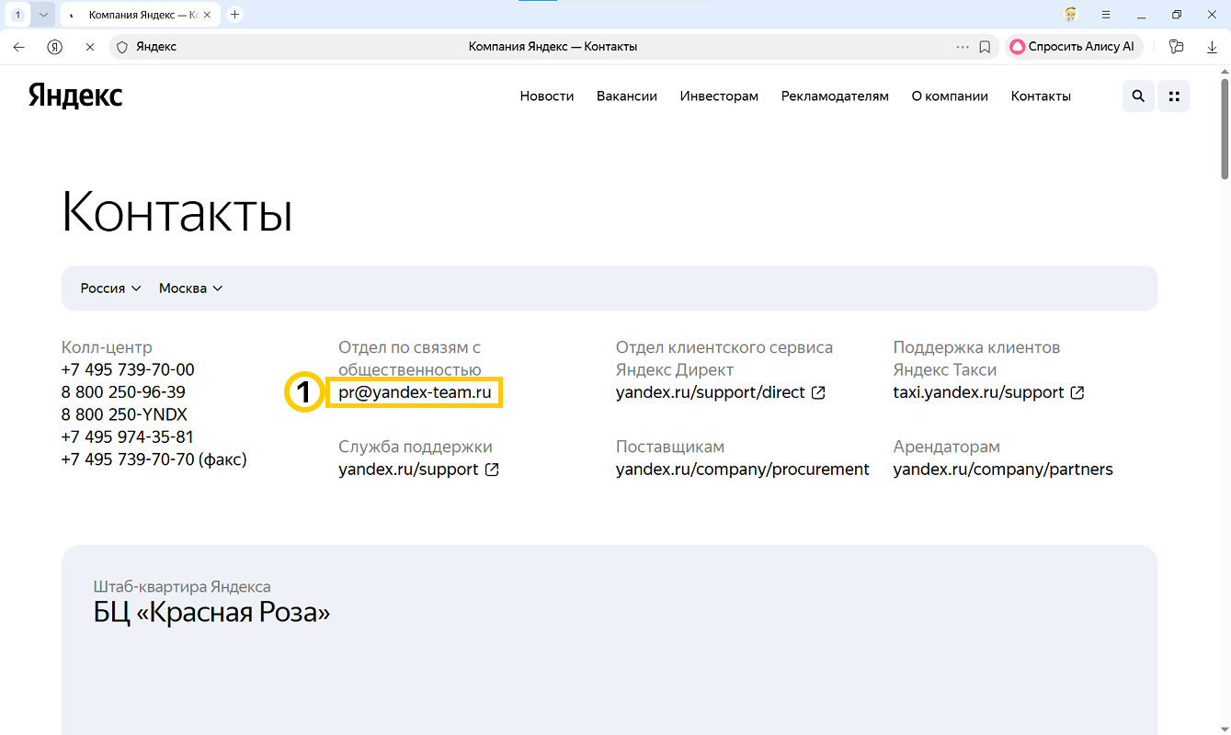
Task: Click the profile avatar in title bar
Action: point(1071,15)
